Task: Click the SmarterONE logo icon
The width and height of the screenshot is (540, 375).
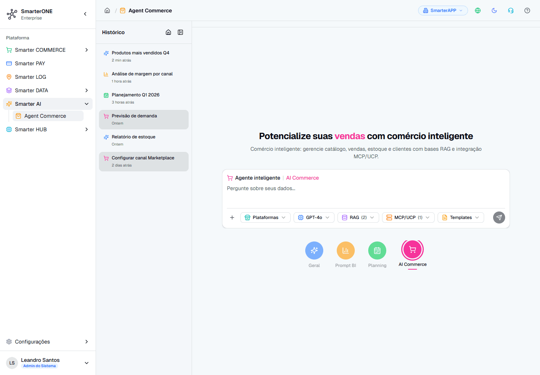Action: (x=12, y=14)
